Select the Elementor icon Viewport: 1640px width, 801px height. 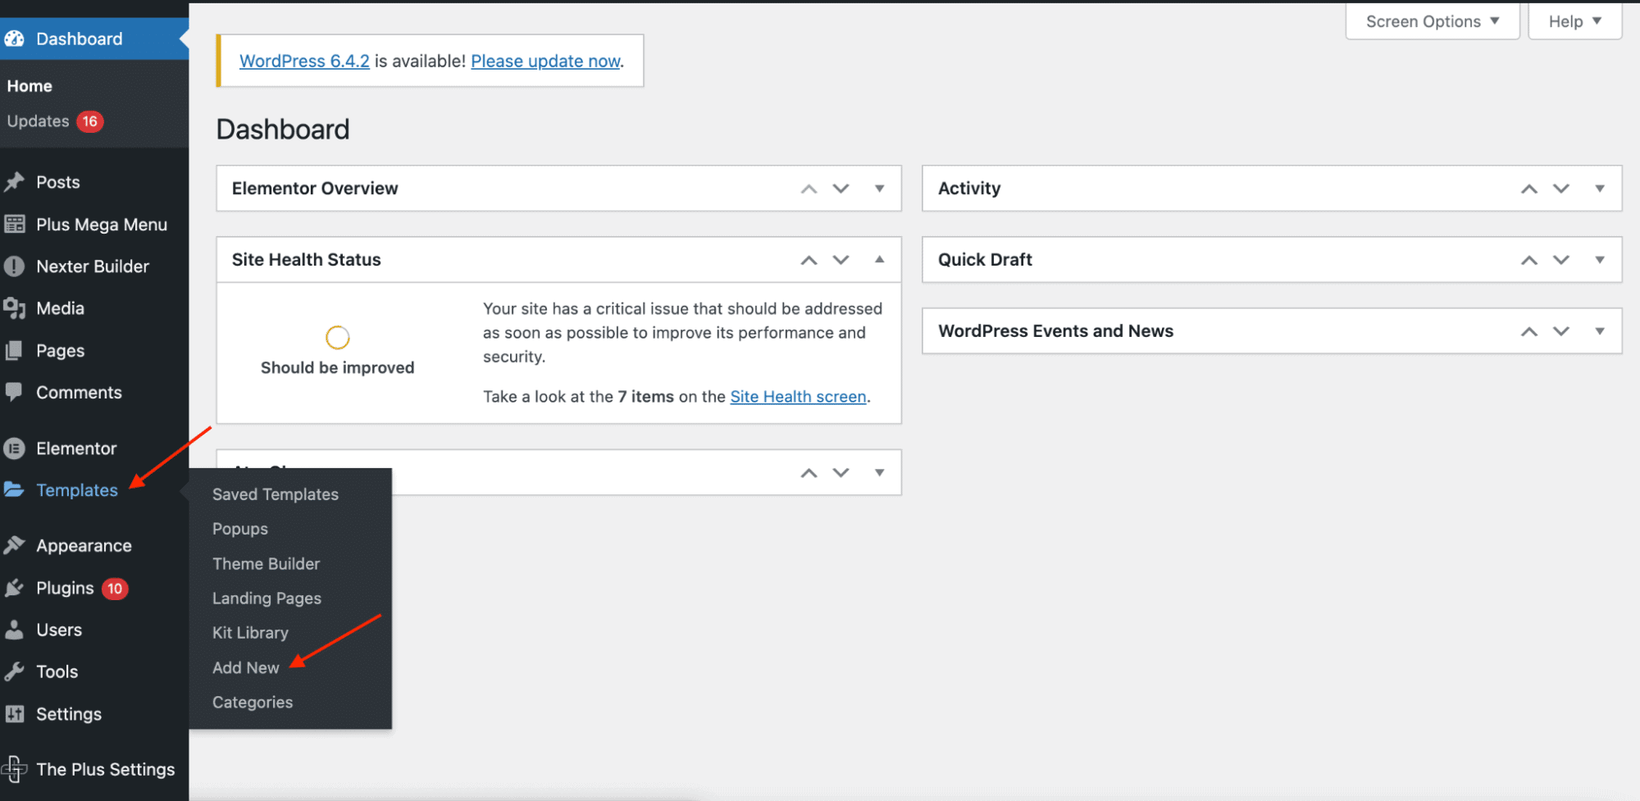point(16,448)
